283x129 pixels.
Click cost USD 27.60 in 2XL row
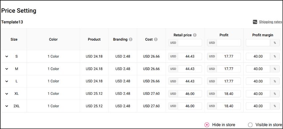(151, 106)
